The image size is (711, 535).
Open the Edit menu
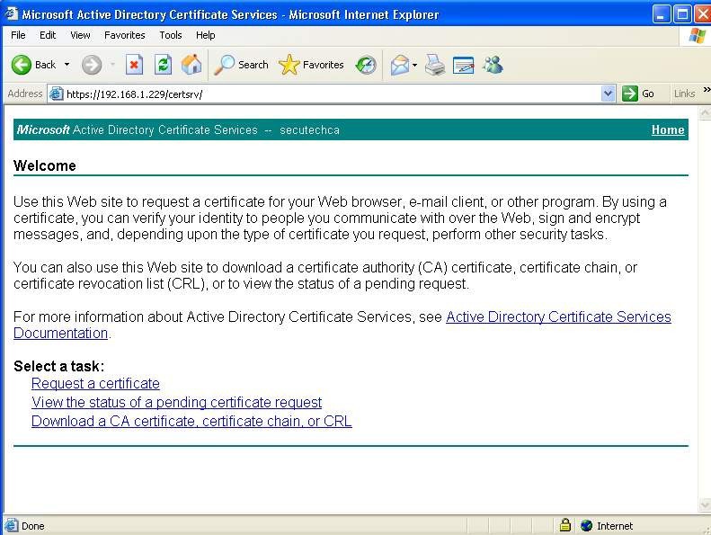pyautogui.click(x=48, y=35)
